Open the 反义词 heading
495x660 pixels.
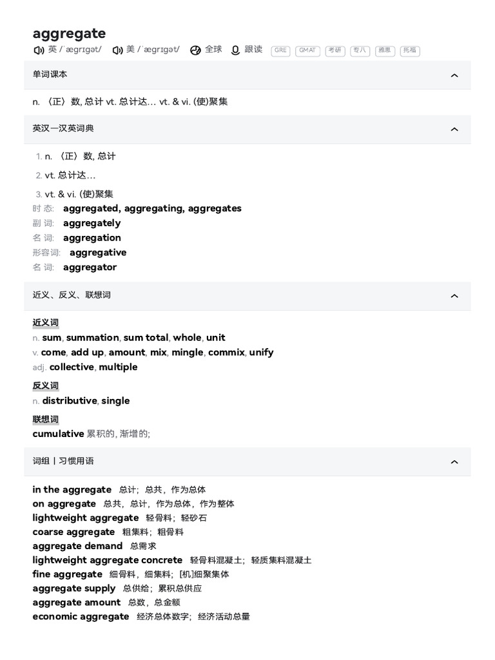point(46,386)
